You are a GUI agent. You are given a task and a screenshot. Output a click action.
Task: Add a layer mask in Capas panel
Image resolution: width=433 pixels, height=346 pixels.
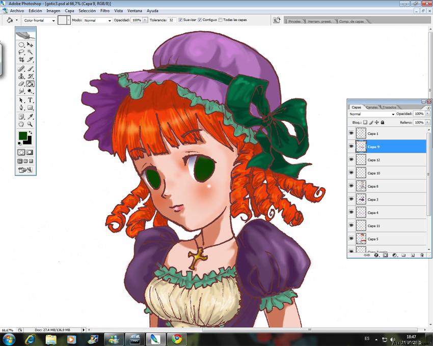(385, 255)
